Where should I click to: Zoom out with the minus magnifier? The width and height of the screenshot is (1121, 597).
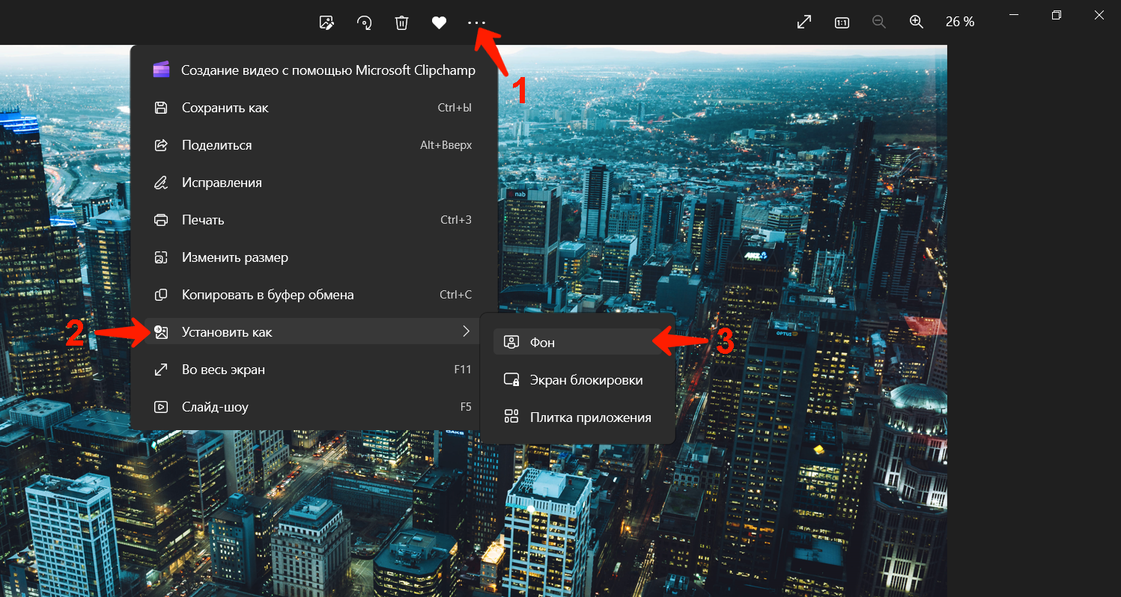(879, 22)
